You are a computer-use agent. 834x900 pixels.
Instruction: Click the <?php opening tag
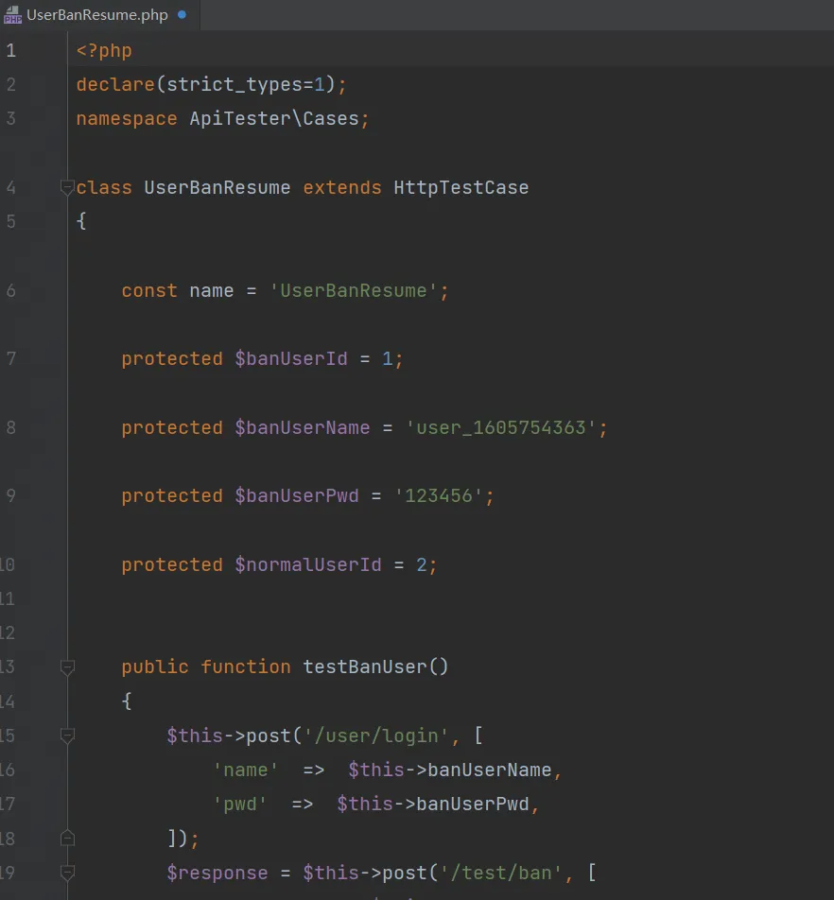tap(104, 51)
